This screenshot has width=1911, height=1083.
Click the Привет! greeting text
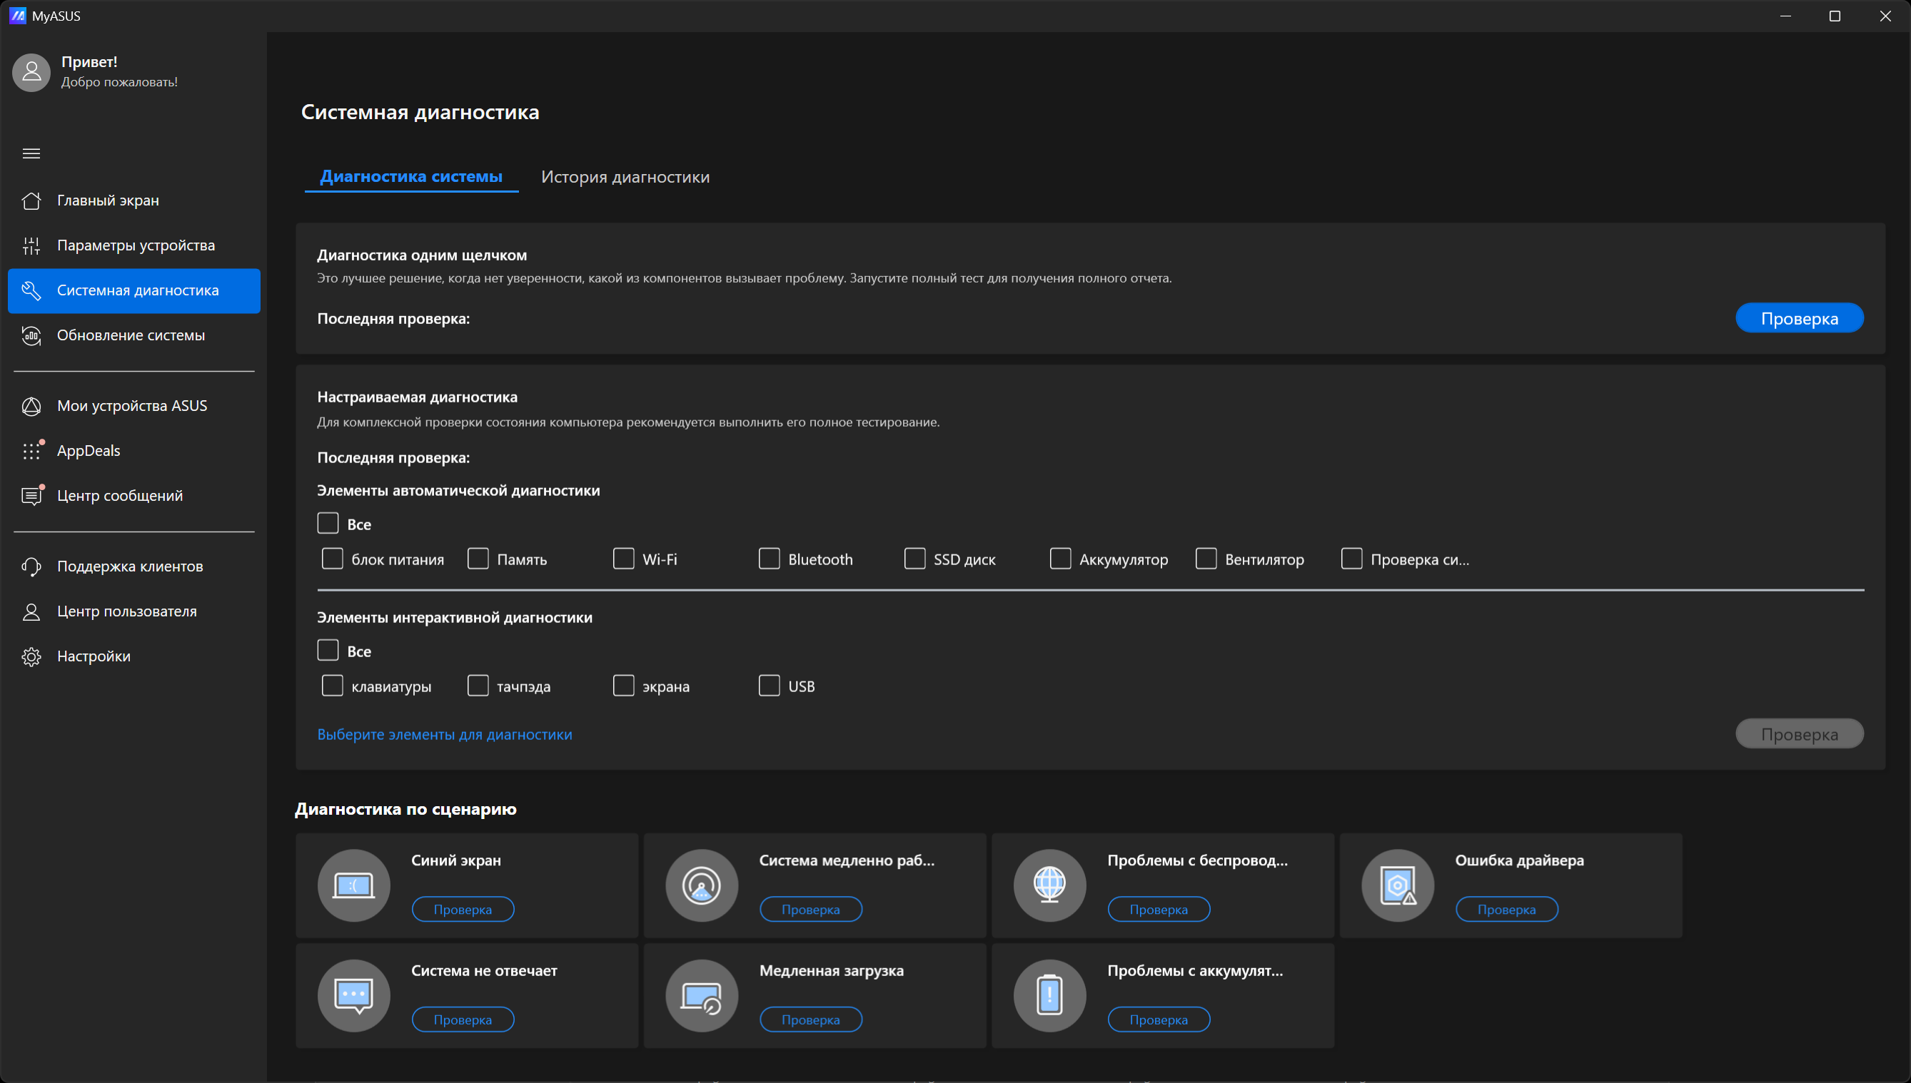coord(89,62)
